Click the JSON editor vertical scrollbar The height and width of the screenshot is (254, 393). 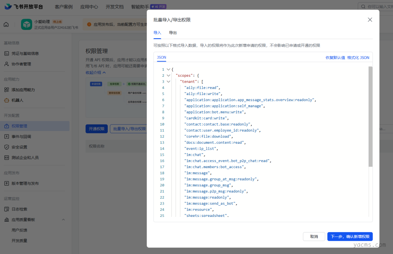[370, 116]
